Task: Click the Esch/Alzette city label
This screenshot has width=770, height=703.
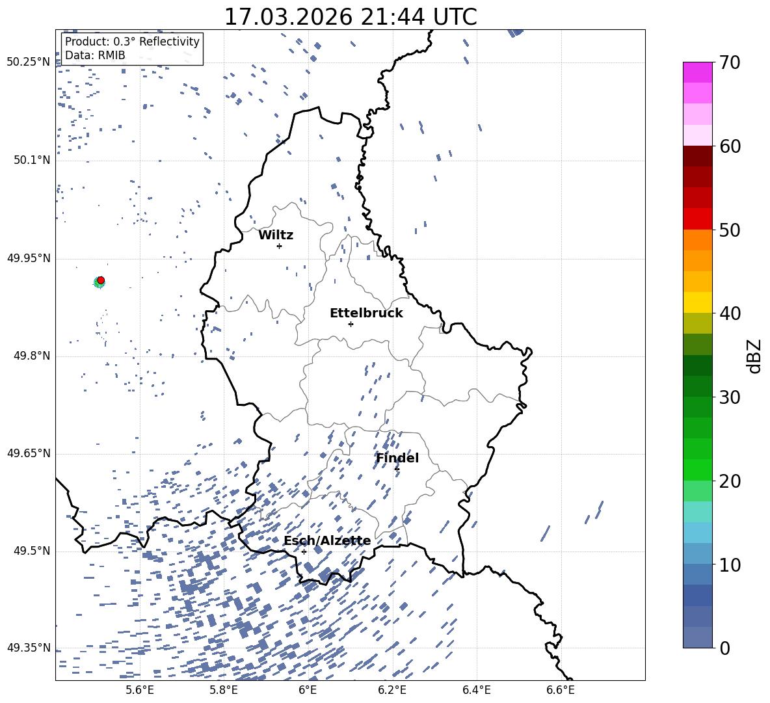Action: [x=327, y=540]
